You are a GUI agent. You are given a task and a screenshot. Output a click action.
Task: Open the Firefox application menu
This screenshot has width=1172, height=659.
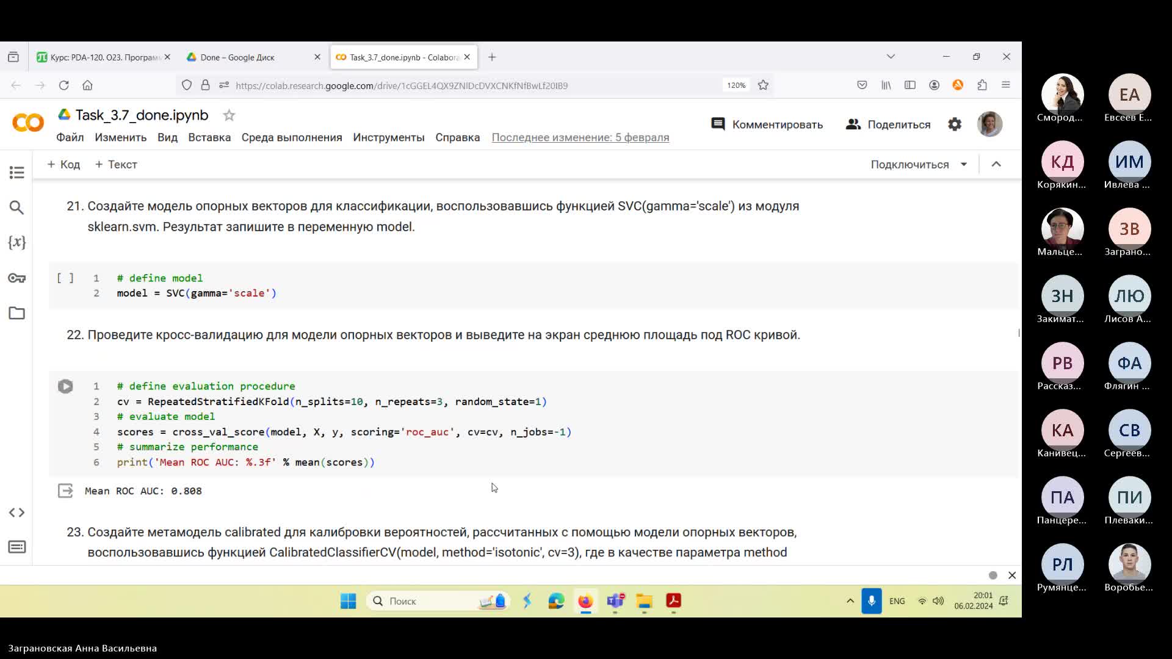click(x=1006, y=85)
